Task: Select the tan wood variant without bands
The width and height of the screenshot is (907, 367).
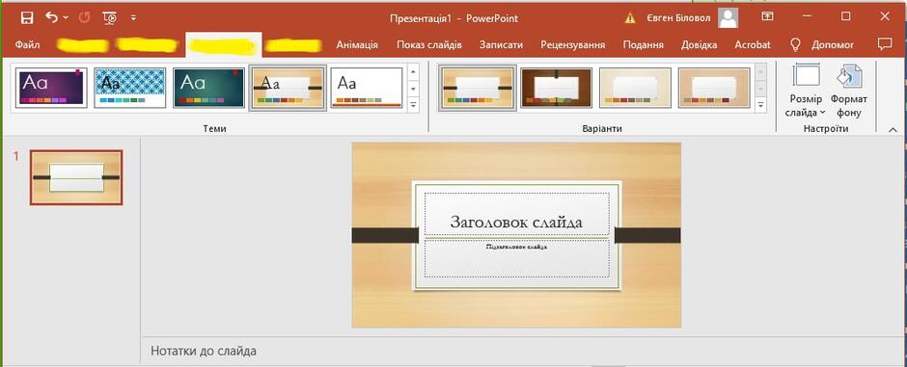Action: [x=714, y=88]
